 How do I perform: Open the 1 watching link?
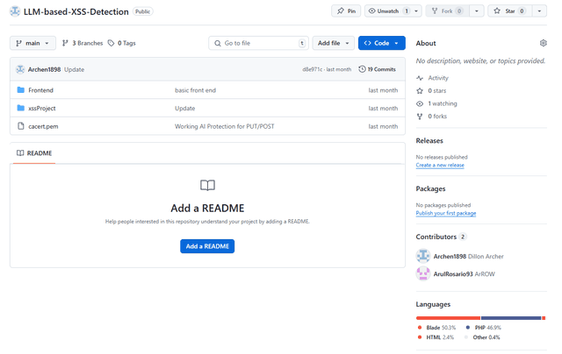443,103
